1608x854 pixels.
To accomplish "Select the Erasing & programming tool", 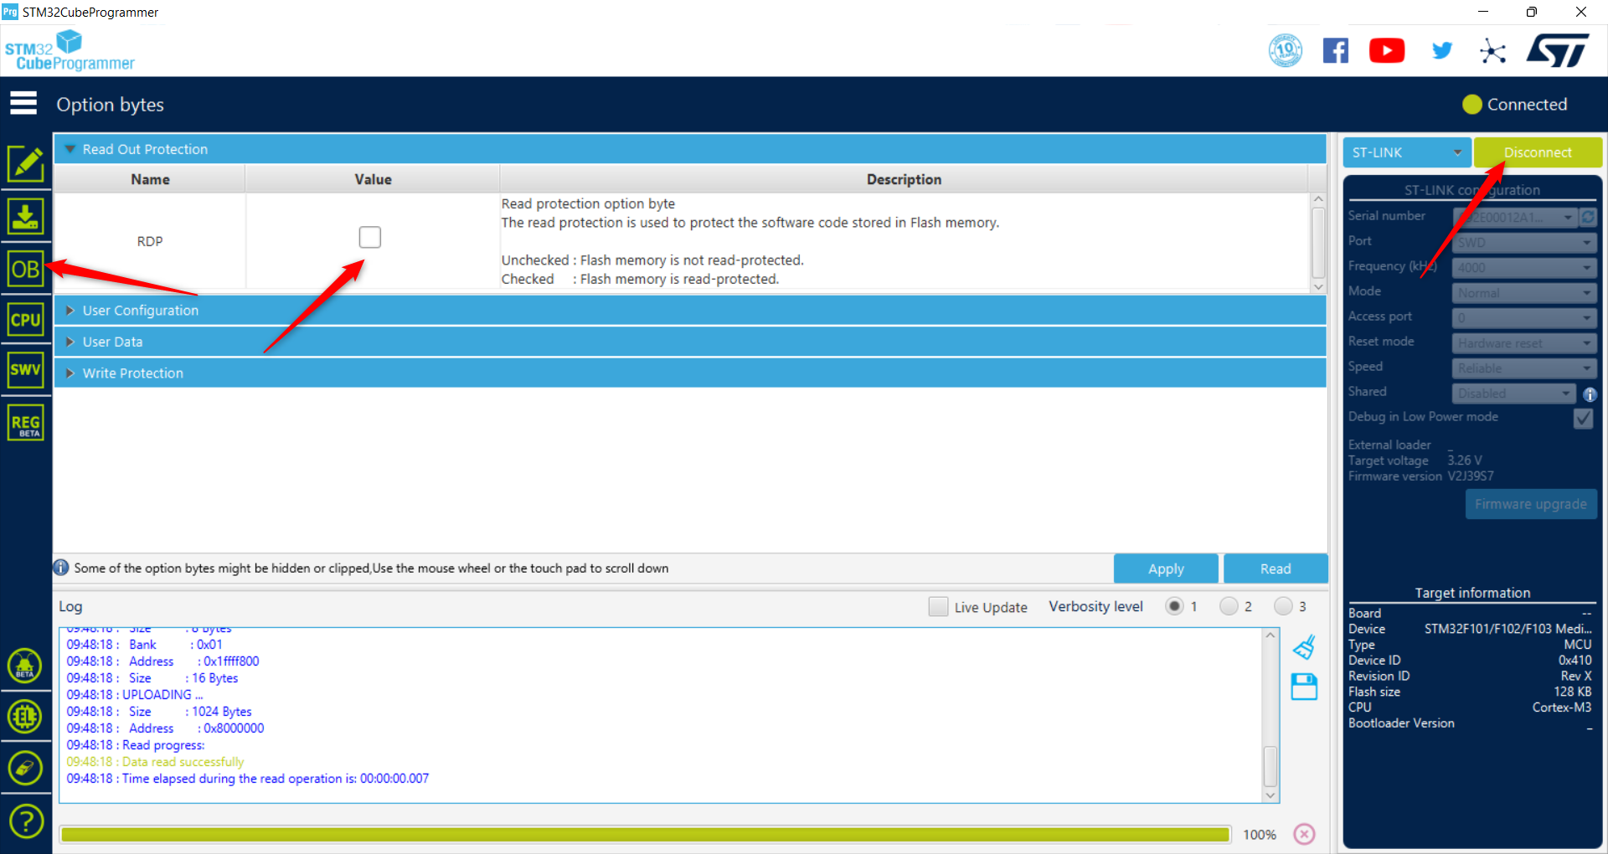I will pos(26,217).
